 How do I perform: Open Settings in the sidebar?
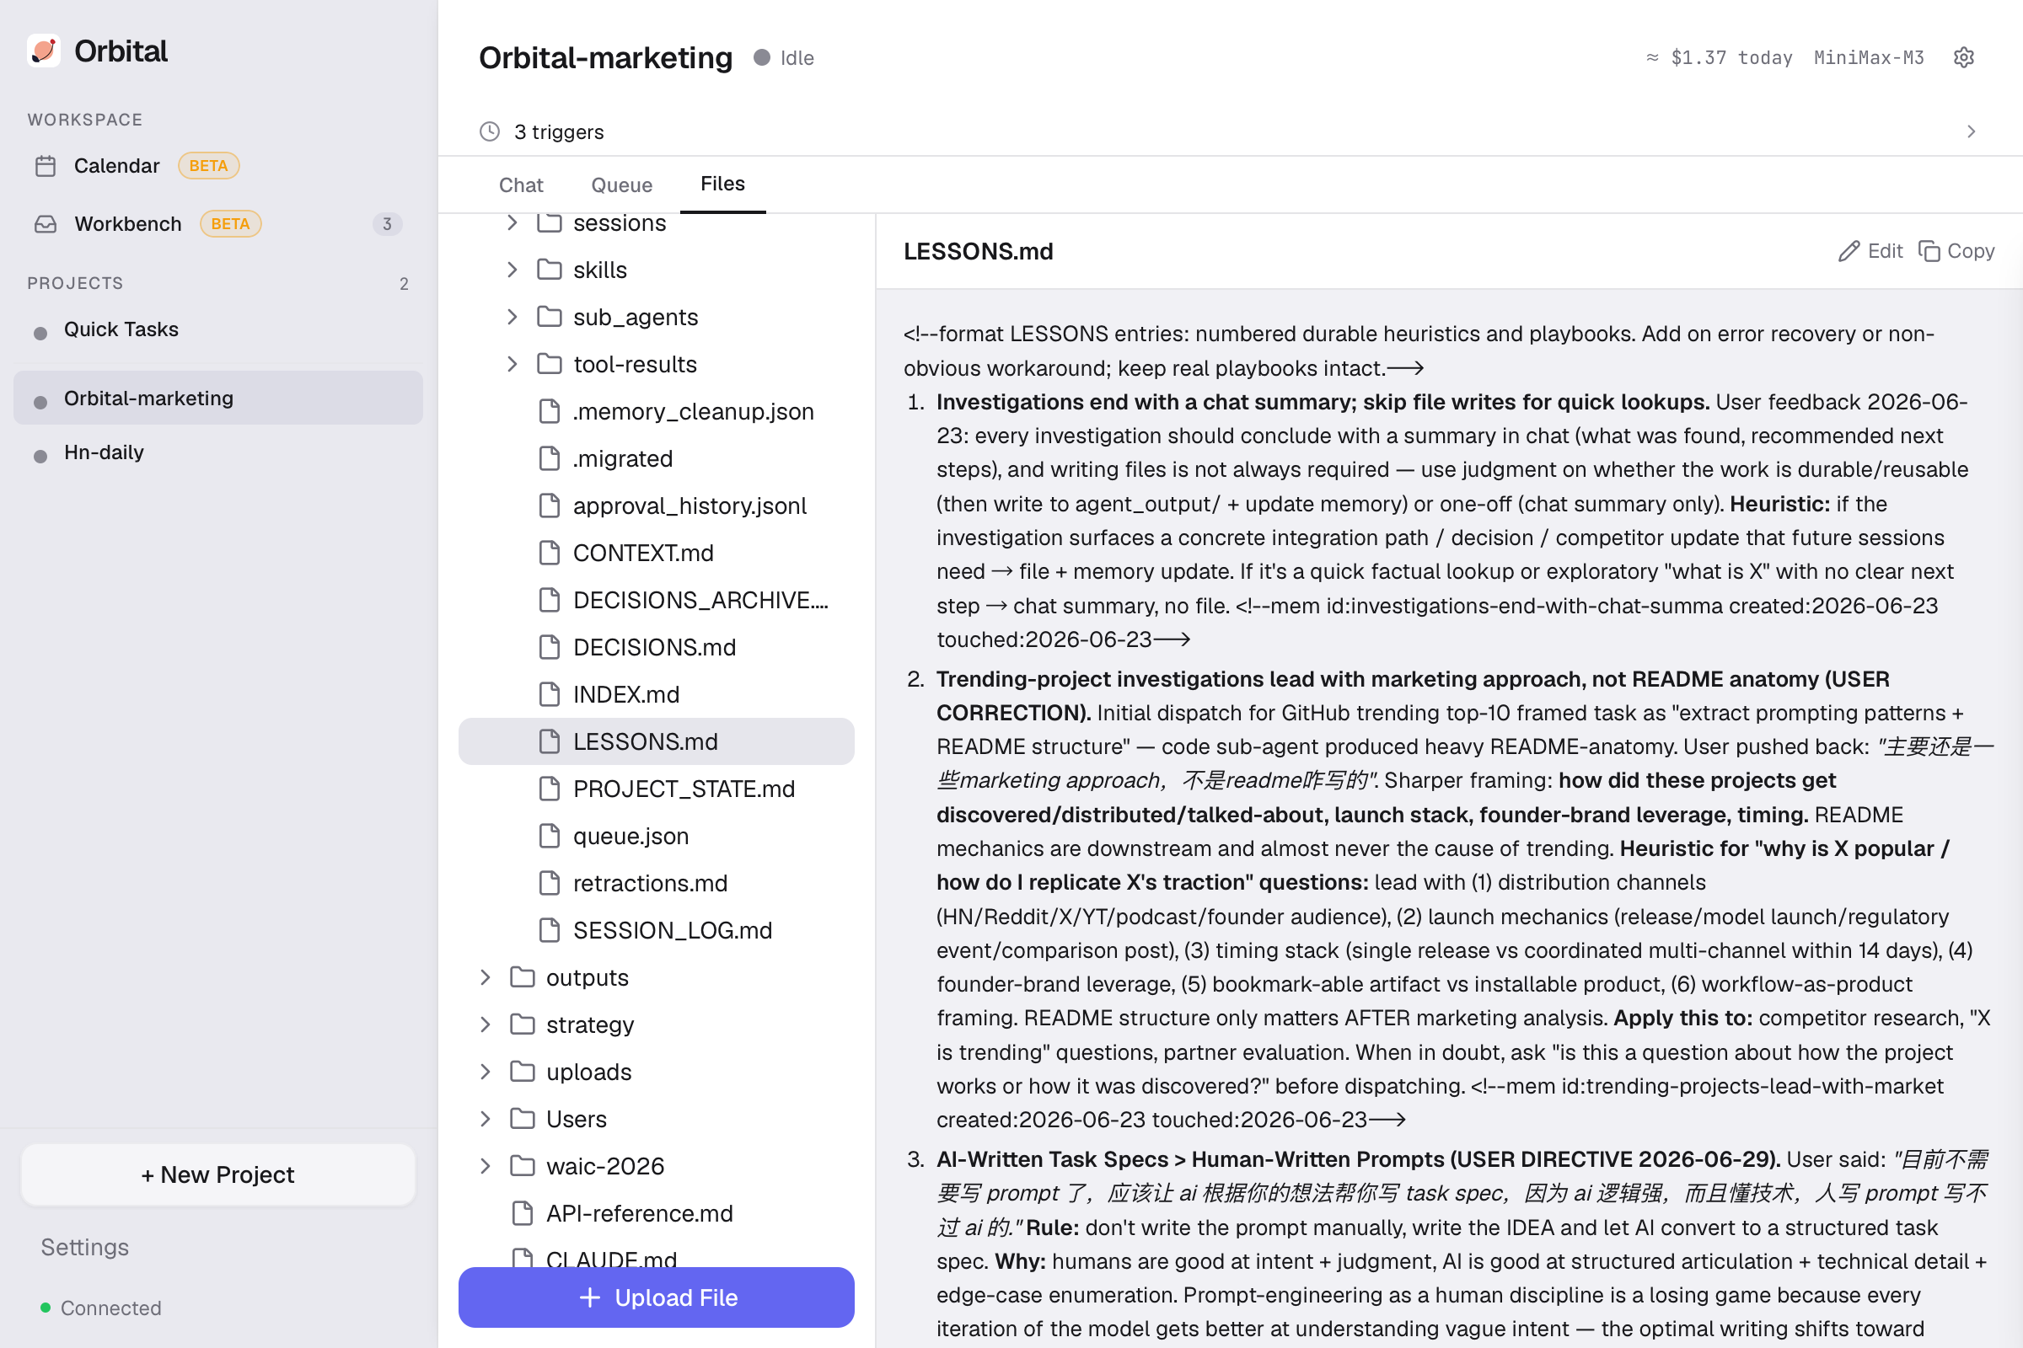[85, 1248]
